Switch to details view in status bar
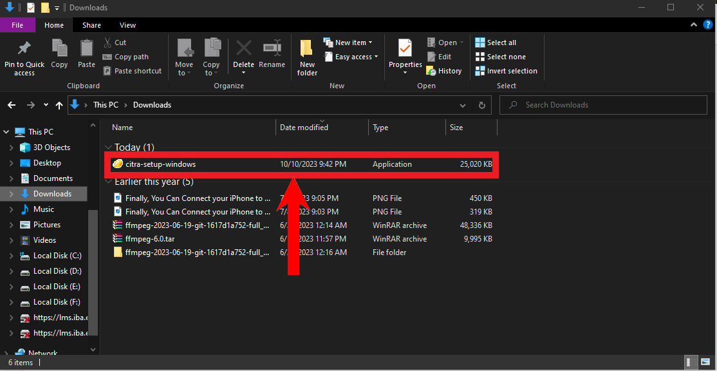Image resolution: width=717 pixels, height=371 pixels. pos(690,363)
